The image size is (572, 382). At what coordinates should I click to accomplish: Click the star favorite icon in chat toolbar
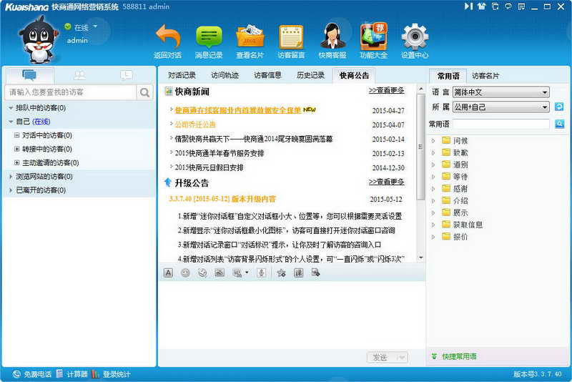[281, 273]
